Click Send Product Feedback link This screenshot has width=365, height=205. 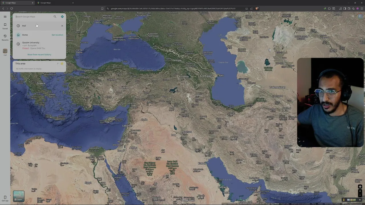(332, 204)
